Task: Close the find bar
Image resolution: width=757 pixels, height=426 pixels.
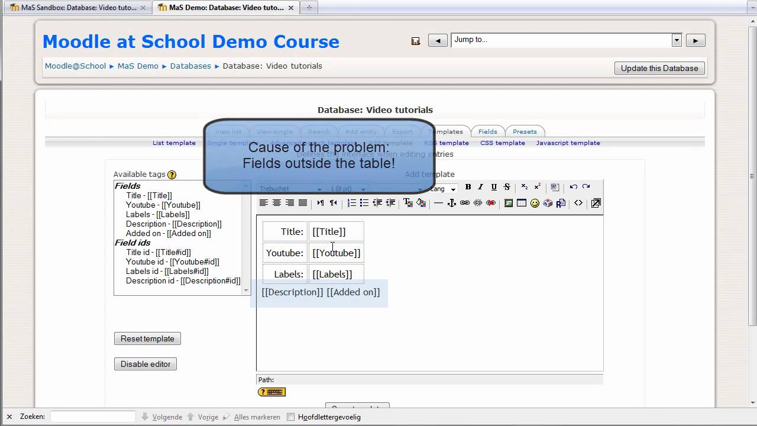Action: pos(9,417)
